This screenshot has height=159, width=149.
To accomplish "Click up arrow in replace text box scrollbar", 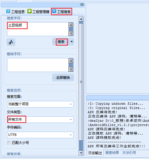I will [x=71, y=61].
